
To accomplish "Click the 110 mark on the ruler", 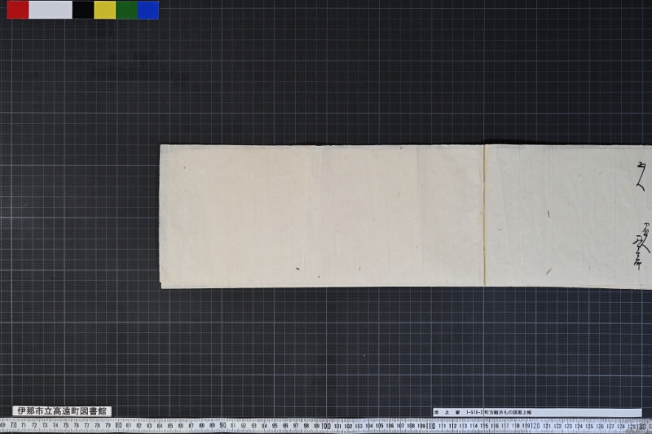I will point(430,426).
